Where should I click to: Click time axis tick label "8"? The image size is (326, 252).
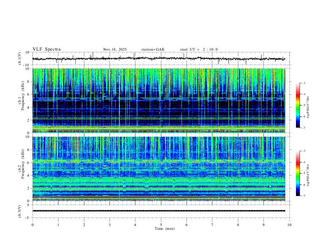point(238,225)
